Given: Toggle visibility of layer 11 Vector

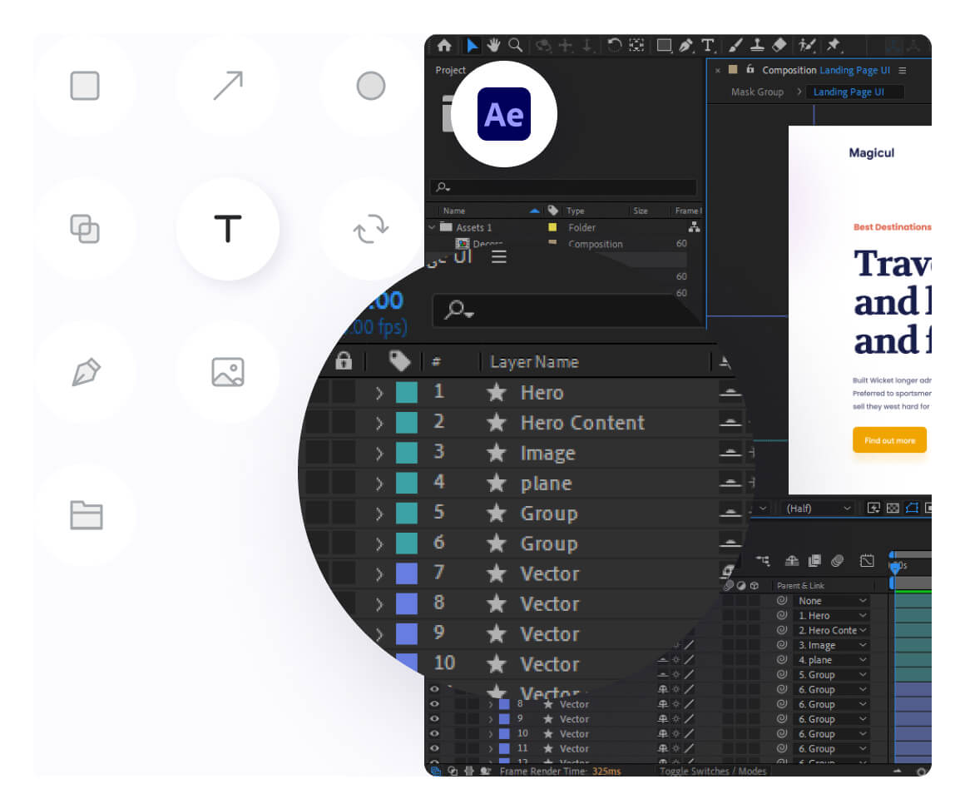Looking at the screenshot, I should (433, 748).
